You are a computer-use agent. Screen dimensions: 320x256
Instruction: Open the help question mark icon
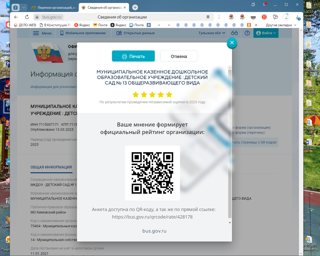(x=247, y=33)
